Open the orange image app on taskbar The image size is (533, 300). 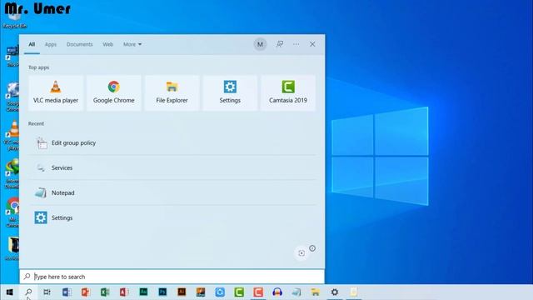point(201,292)
